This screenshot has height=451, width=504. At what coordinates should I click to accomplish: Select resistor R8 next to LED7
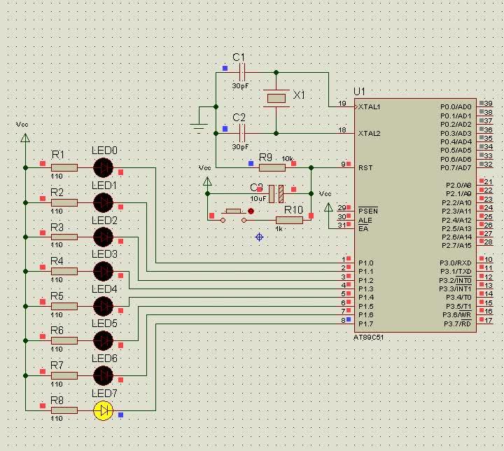pos(64,410)
